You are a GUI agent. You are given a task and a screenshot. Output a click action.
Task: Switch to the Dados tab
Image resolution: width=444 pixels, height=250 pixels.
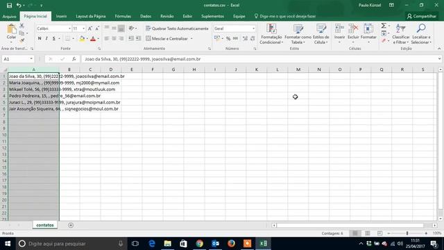(x=146, y=17)
